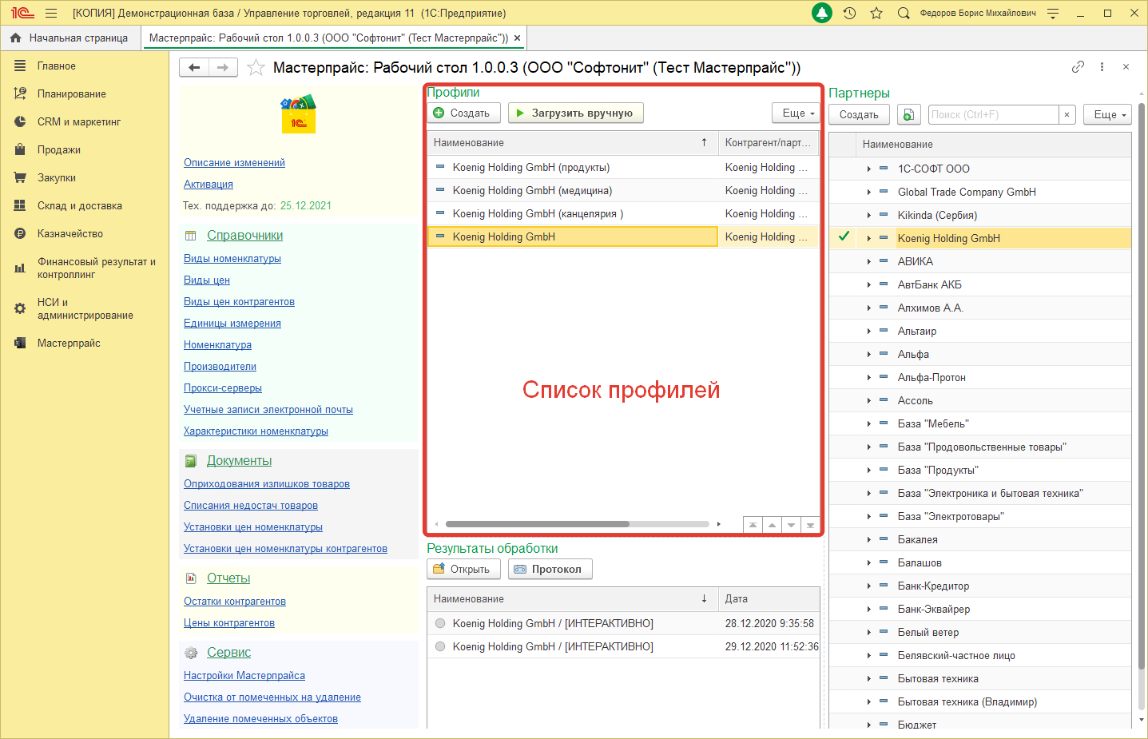Toggle the sidebar hamburger menu
The image size is (1148, 739).
coord(50,13)
